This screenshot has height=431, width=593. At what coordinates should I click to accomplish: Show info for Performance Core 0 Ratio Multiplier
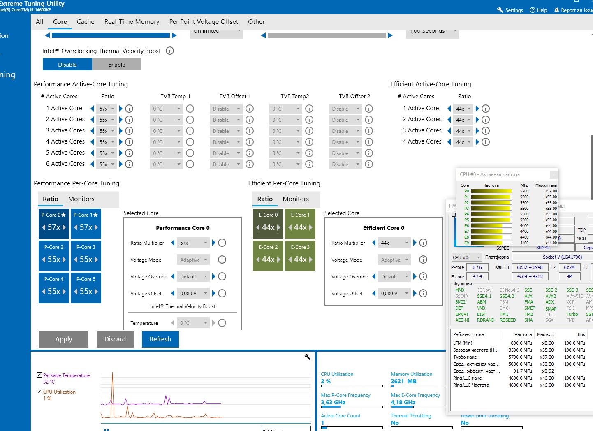[x=222, y=243]
